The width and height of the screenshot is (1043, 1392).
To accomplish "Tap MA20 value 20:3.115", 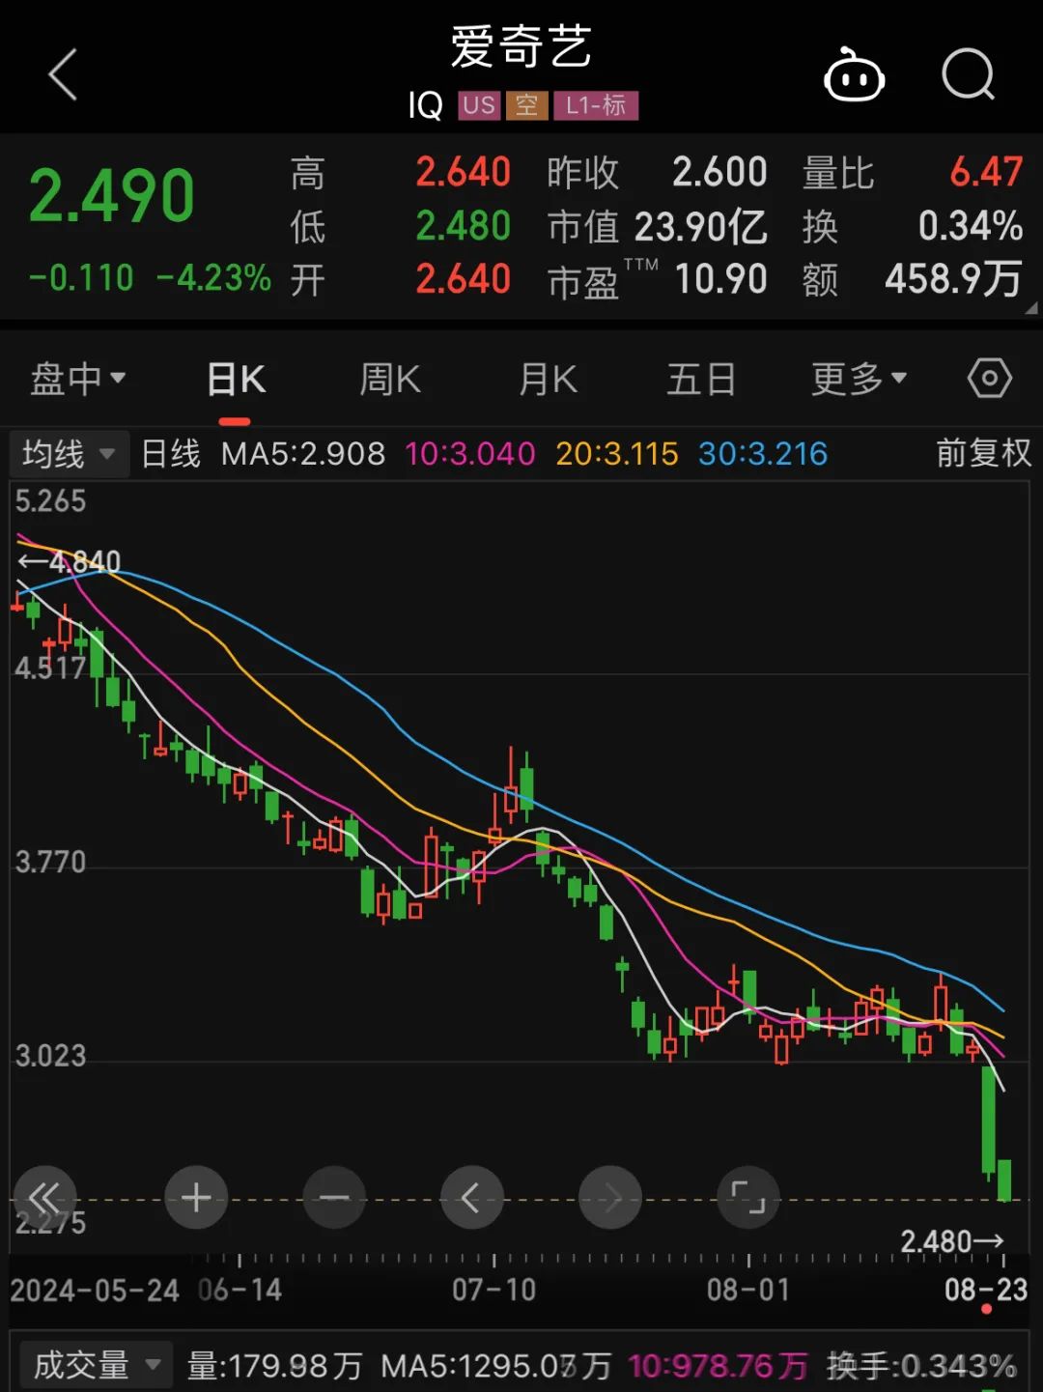I will [x=617, y=453].
